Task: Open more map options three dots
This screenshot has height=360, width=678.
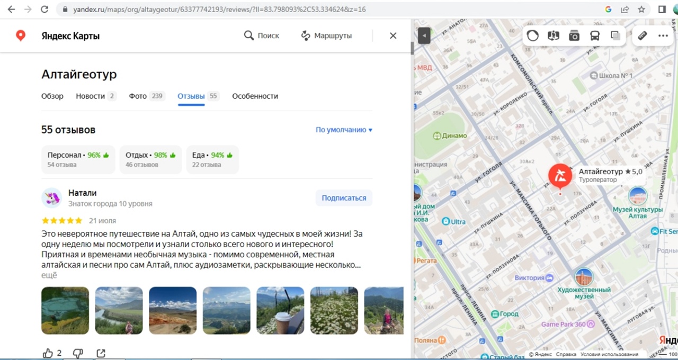Action: (x=663, y=36)
